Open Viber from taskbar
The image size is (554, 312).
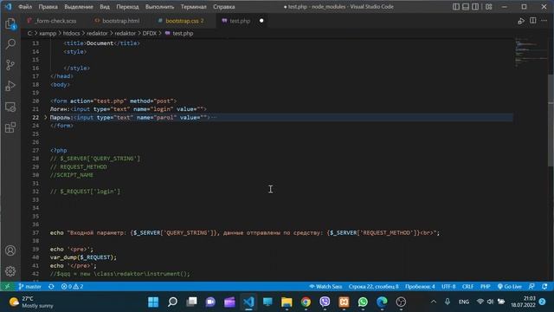325,302
